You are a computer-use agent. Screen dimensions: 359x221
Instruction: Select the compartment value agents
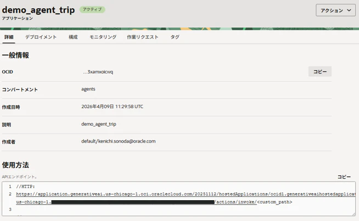(x=88, y=89)
